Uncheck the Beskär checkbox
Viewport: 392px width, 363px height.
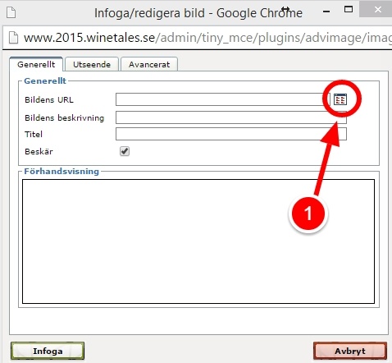click(x=125, y=151)
